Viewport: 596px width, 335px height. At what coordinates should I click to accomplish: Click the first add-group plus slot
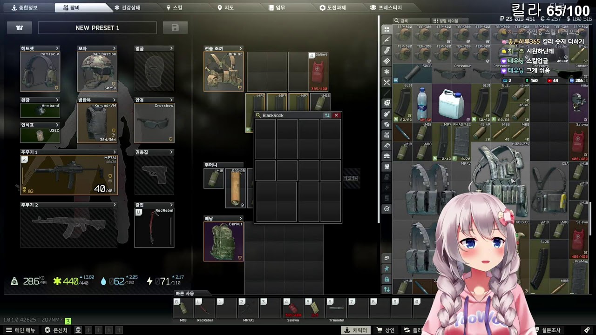[88, 330]
